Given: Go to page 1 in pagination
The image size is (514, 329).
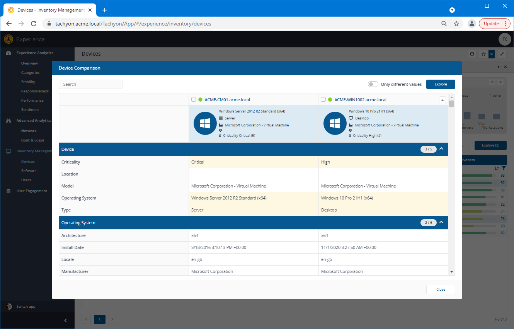Looking at the screenshot, I should [100, 319].
